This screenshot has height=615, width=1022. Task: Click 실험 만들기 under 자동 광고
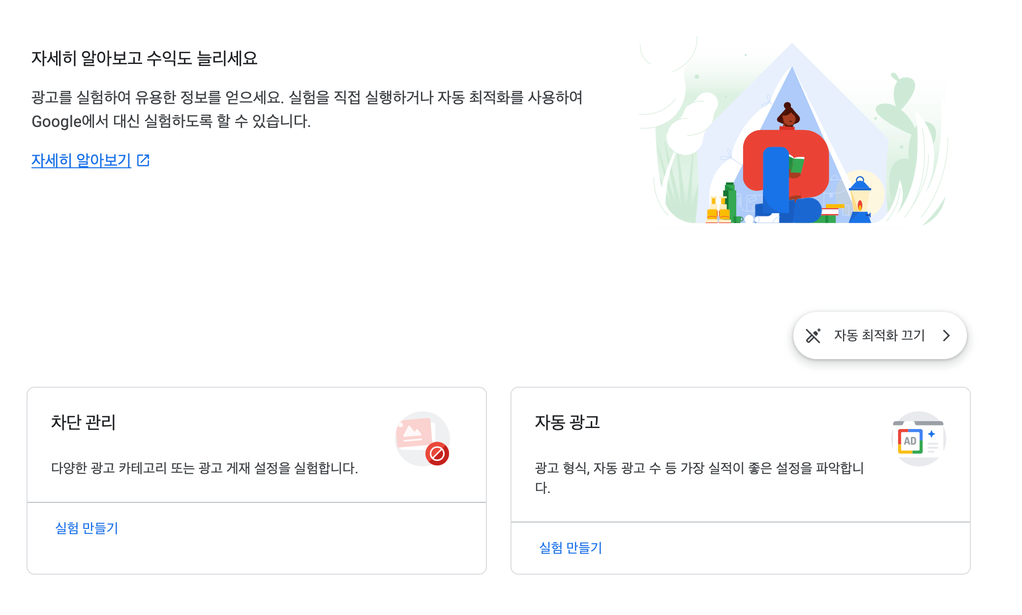click(x=571, y=548)
